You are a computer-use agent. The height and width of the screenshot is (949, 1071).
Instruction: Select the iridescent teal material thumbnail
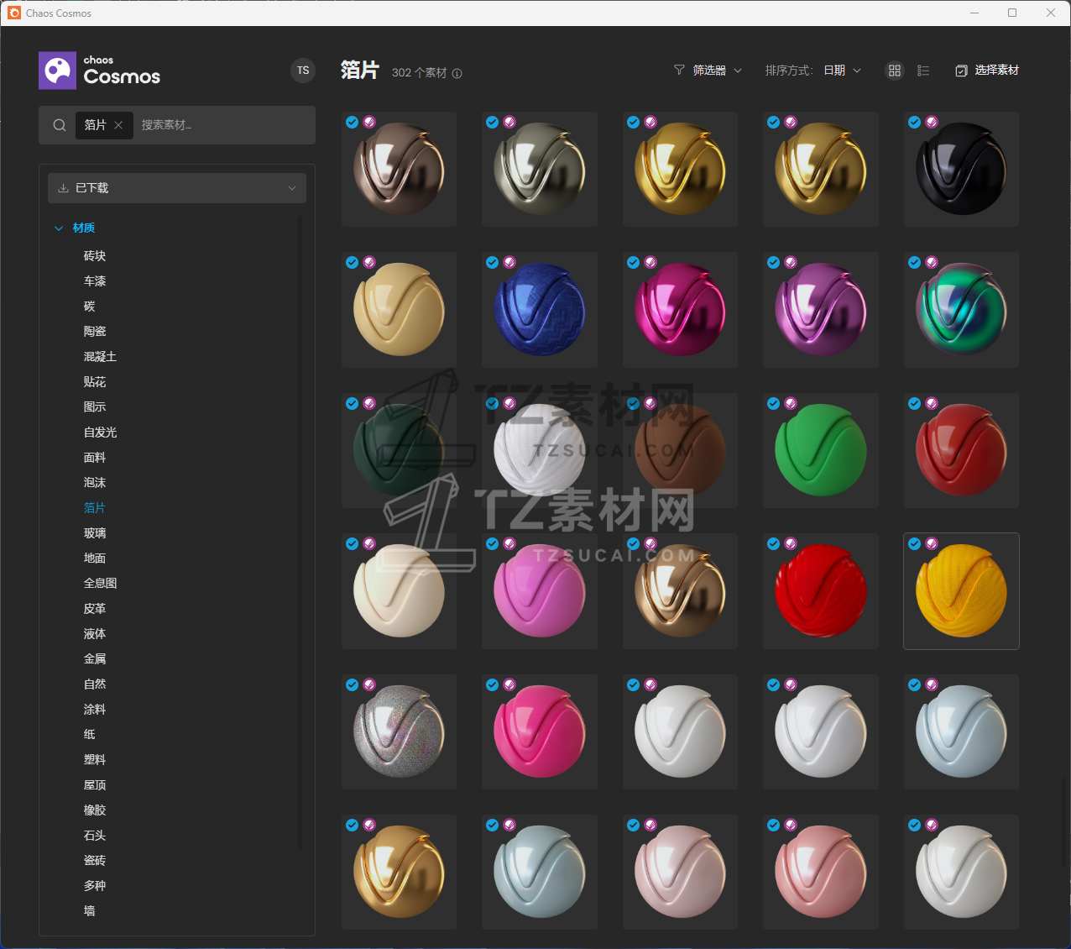pos(961,310)
